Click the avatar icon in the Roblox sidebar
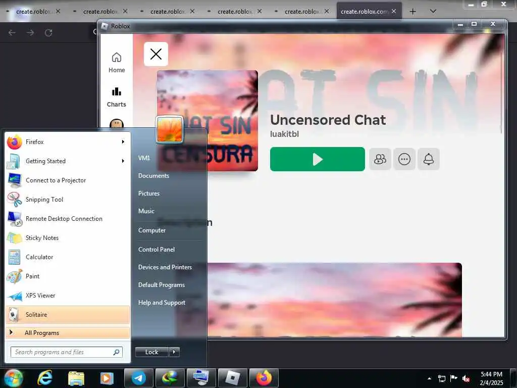517x388 pixels. point(117,124)
